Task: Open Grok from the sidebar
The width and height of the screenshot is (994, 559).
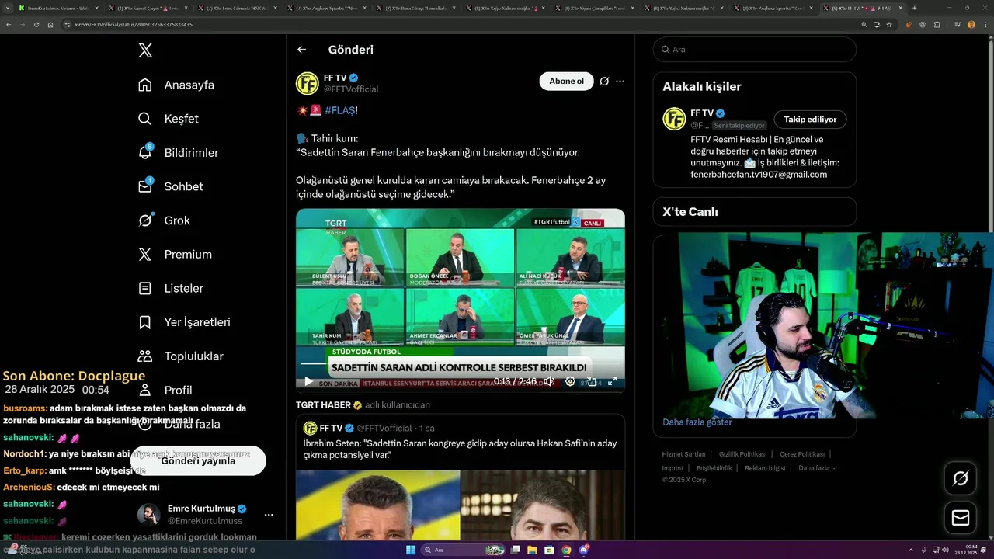Action: (x=164, y=220)
